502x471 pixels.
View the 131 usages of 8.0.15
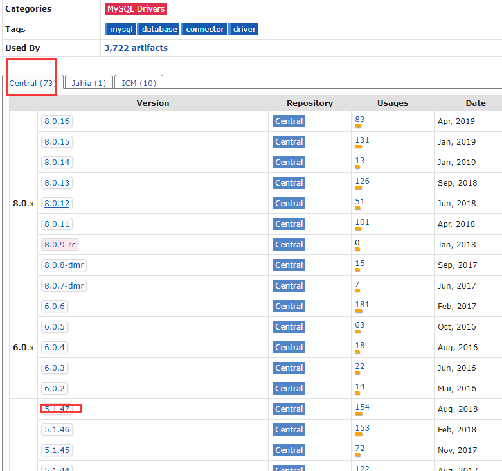[x=362, y=140]
